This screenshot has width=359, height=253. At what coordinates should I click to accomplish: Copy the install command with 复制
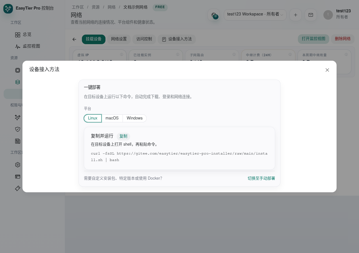pyautogui.click(x=123, y=136)
